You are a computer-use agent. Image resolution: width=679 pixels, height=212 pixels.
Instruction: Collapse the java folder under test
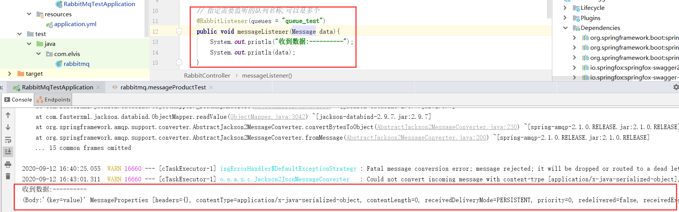pyautogui.click(x=29, y=44)
